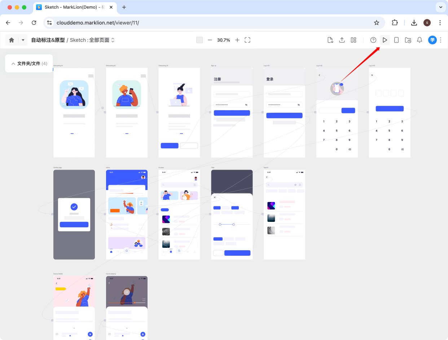This screenshot has width=448, height=340.
Task: Start the prototype play preview
Action: pos(385,40)
